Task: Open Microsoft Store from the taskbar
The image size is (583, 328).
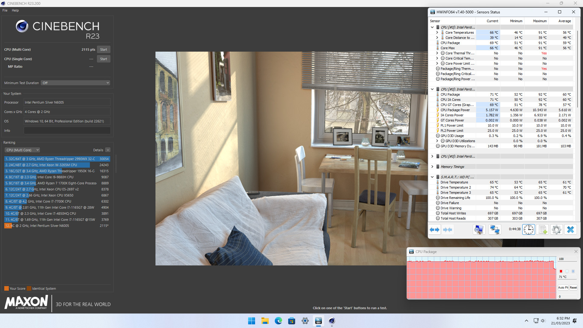Action: coord(291,321)
